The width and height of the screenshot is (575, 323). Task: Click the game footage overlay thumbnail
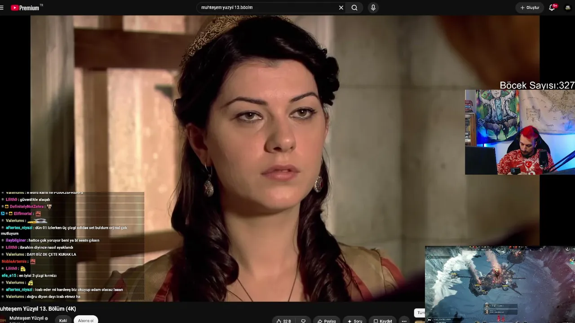500,284
